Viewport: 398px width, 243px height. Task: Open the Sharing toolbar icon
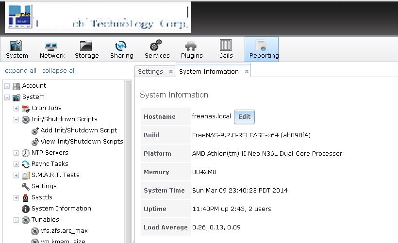(x=121, y=46)
